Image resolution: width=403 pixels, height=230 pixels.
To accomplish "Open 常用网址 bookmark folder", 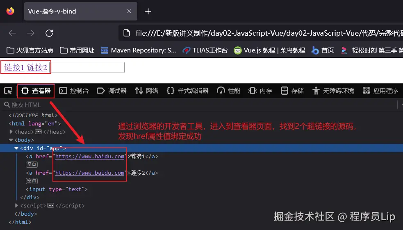I will [x=77, y=50].
